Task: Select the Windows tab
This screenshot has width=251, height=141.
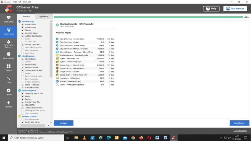Action: tap(26, 16)
